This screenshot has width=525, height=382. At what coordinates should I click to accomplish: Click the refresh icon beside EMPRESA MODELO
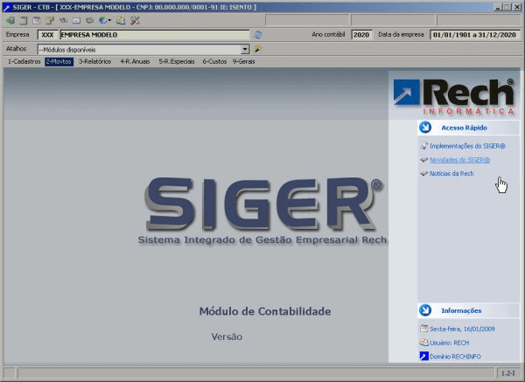(257, 35)
